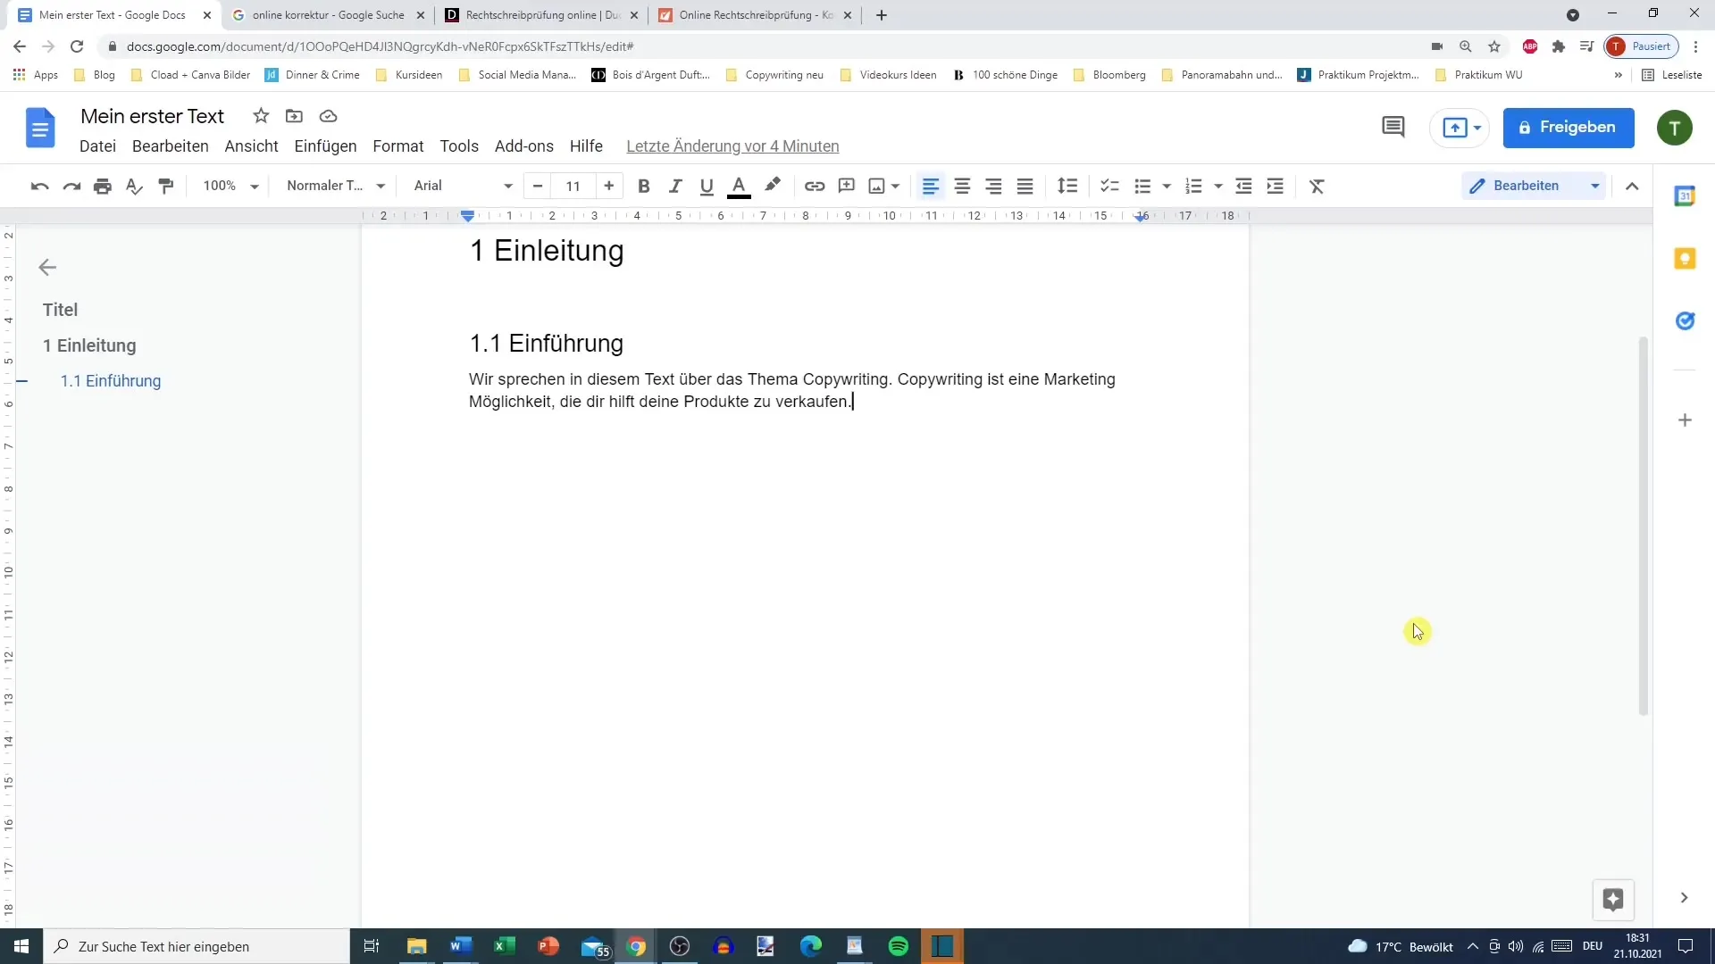Click the font color icon
This screenshot has height=964, width=1715.
coord(739,186)
